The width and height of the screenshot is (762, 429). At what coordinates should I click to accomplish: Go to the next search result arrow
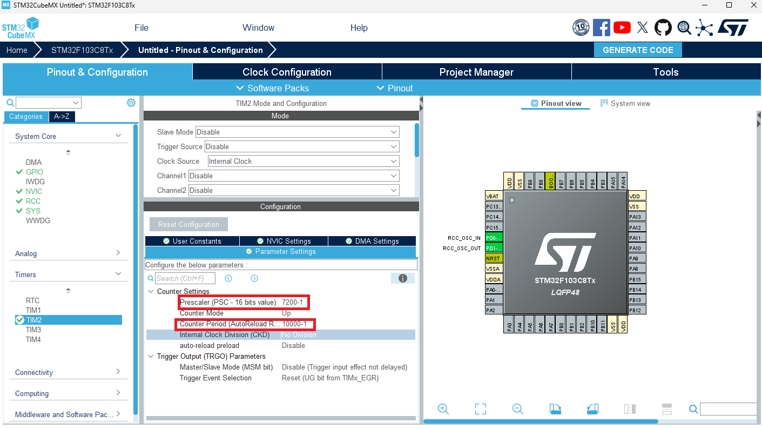point(254,278)
